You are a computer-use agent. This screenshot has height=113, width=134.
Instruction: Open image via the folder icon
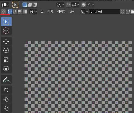point(132,12)
